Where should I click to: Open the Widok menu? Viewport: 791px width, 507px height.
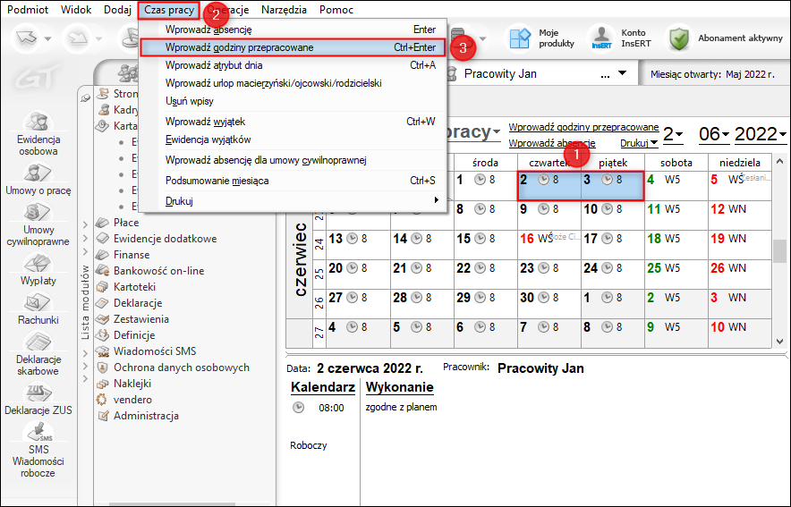point(76,10)
